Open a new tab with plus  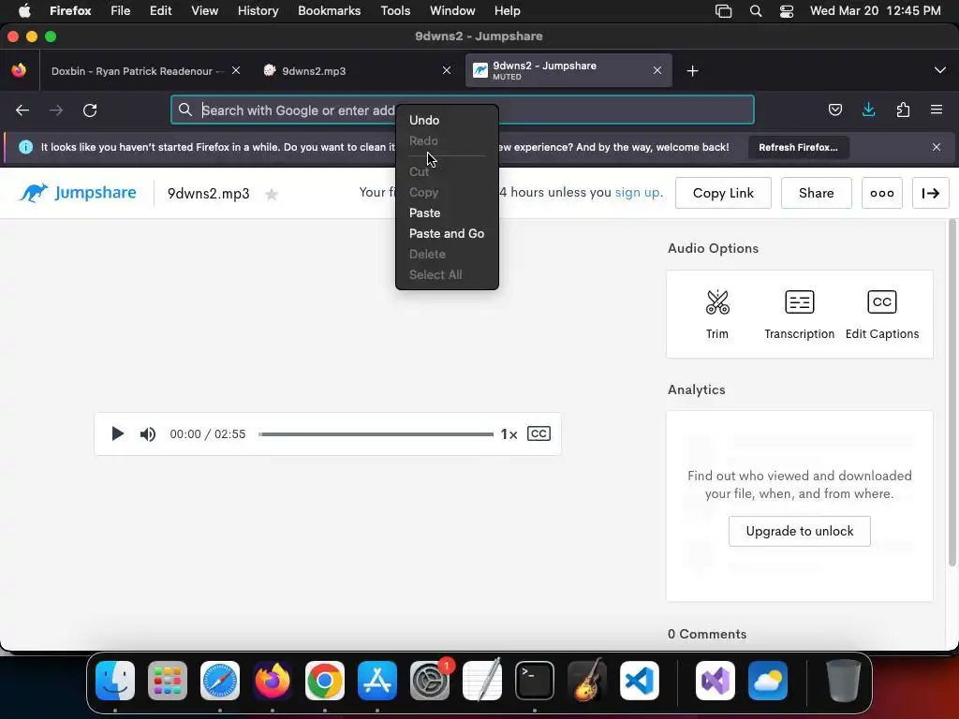pos(692,71)
